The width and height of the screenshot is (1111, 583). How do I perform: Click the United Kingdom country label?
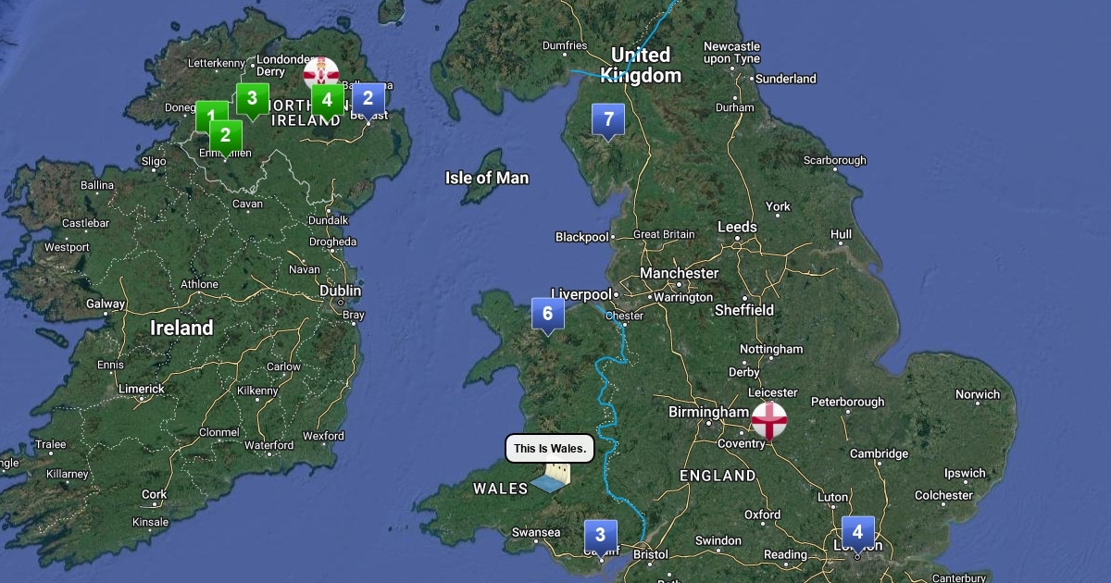click(641, 65)
